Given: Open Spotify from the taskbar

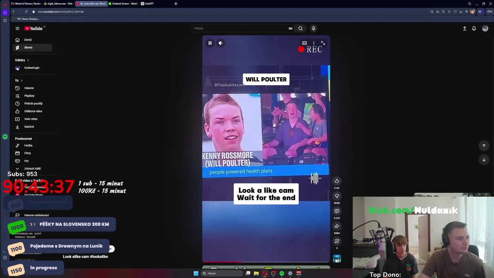Looking at the screenshot, I should (x=282, y=273).
